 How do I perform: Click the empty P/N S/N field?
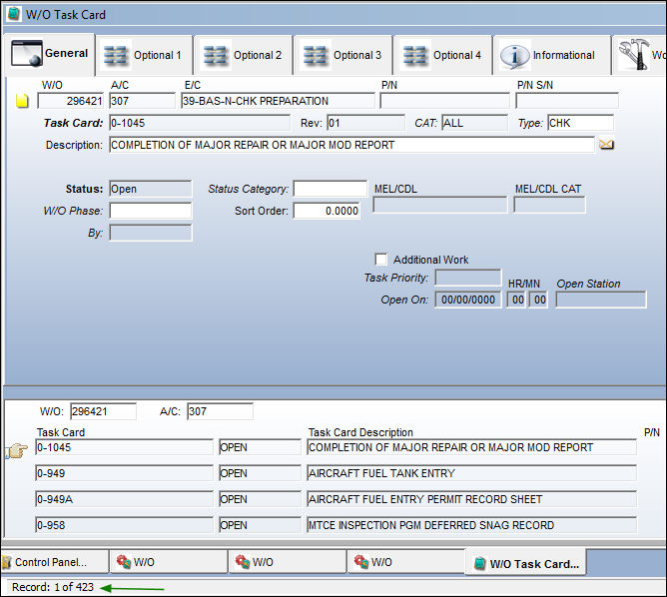tap(567, 101)
